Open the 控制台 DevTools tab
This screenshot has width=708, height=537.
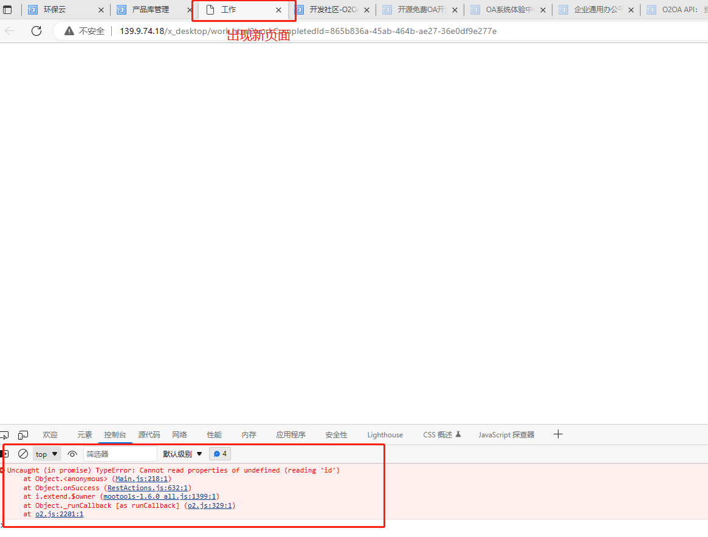(x=115, y=434)
